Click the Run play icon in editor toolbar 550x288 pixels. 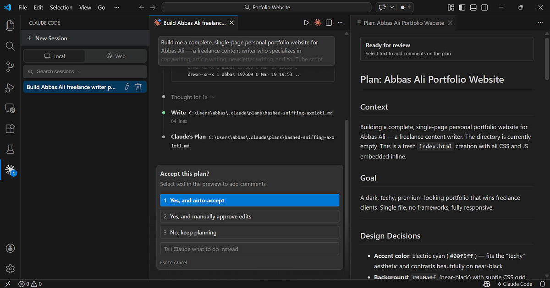pos(307,22)
